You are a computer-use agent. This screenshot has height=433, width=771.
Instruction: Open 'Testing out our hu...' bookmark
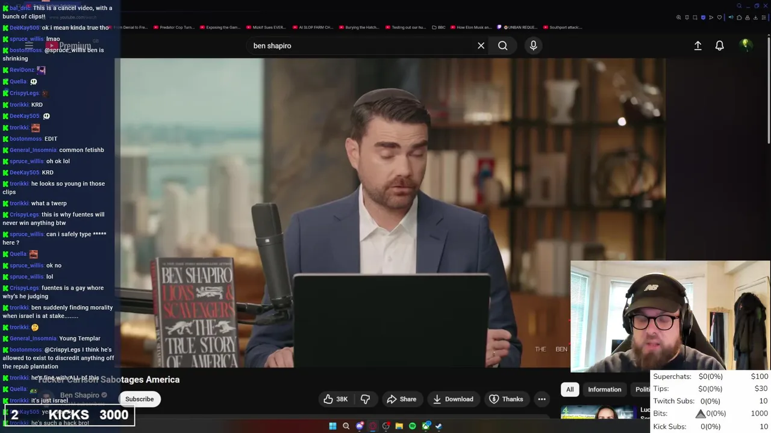click(x=405, y=27)
